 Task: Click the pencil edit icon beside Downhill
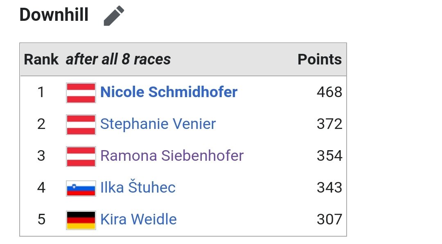(114, 16)
